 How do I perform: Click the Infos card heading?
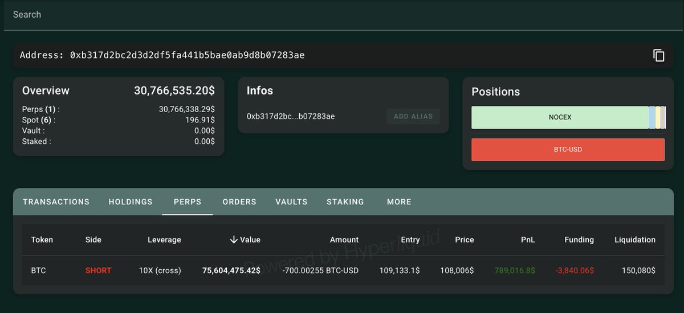point(260,90)
